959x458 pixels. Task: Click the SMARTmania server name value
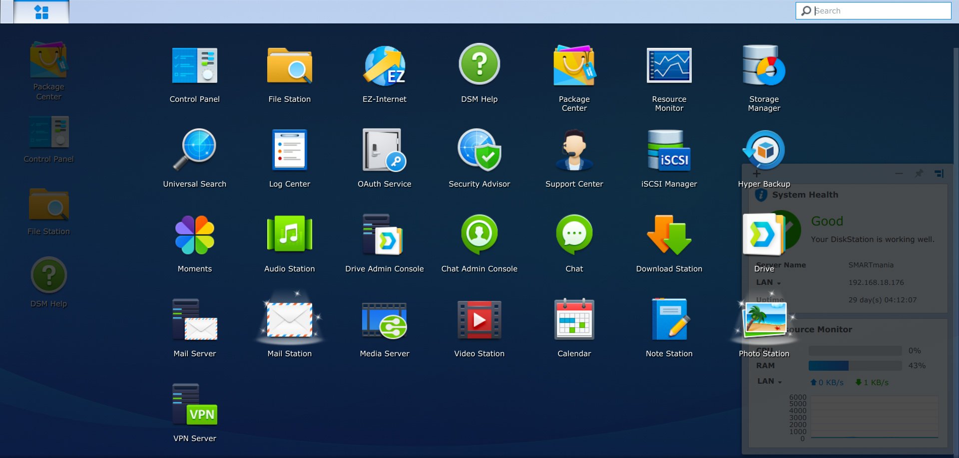point(871,265)
